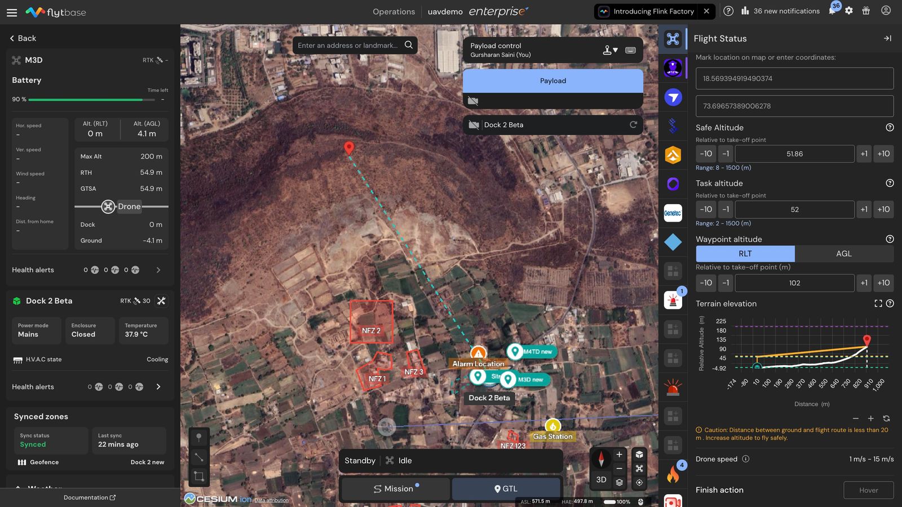Switch to the Mission tab
The width and height of the screenshot is (902, 507).
[x=396, y=488]
